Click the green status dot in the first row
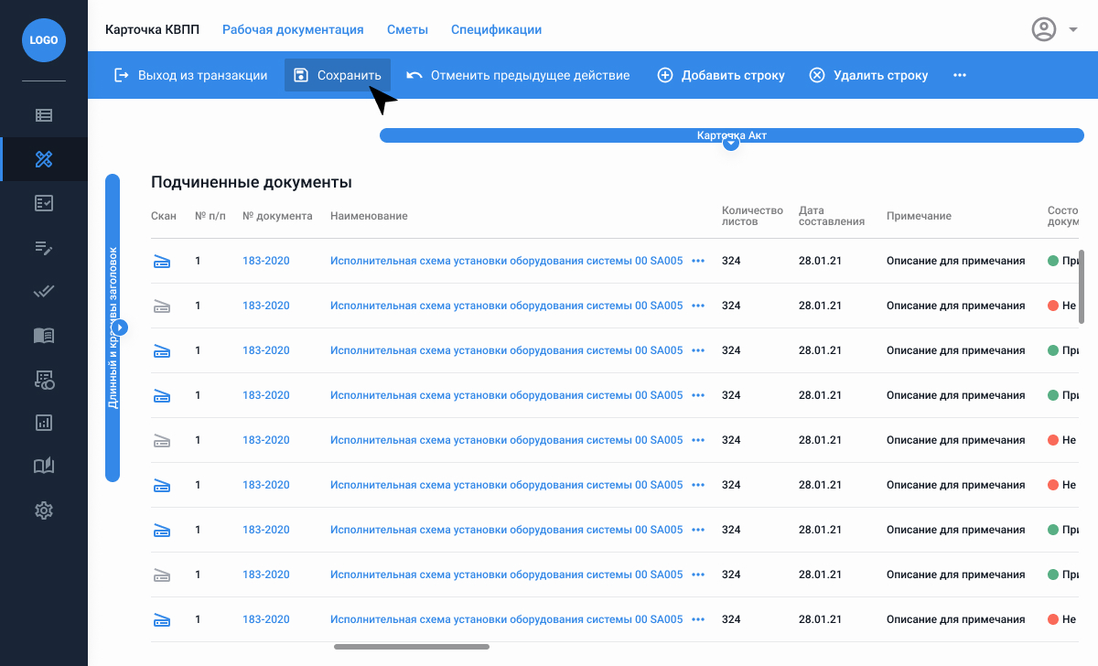The height and width of the screenshot is (666, 1098). click(1053, 261)
